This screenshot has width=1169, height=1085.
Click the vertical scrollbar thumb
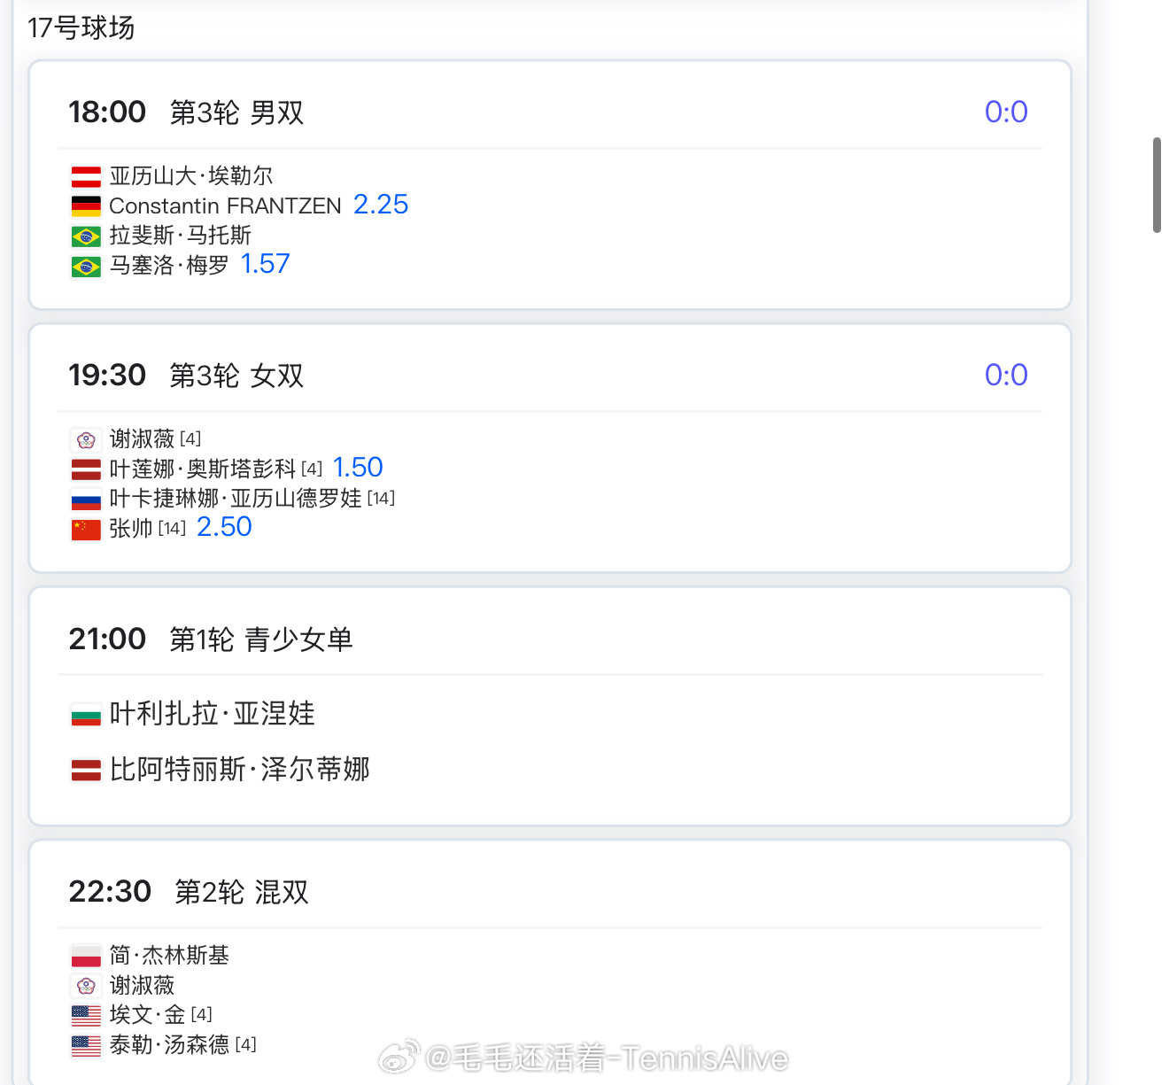[x=1157, y=185]
